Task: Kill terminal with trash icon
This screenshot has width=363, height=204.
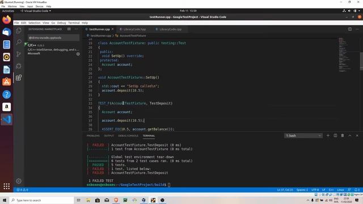Action: (x=343, y=135)
